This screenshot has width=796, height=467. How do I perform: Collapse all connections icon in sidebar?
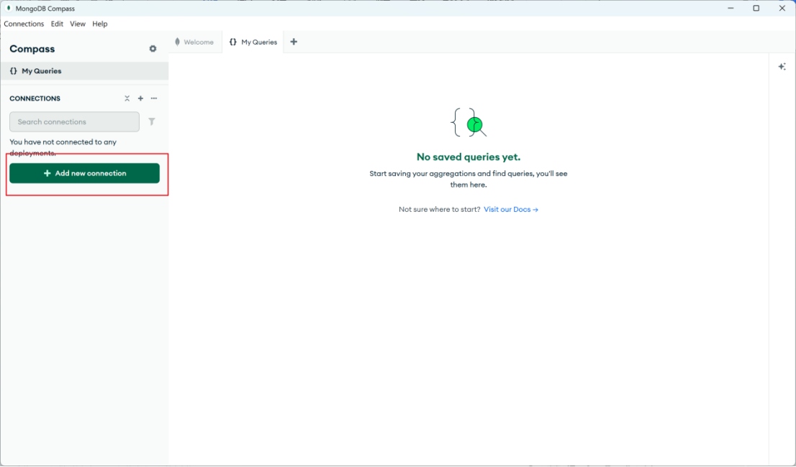point(127,98)
